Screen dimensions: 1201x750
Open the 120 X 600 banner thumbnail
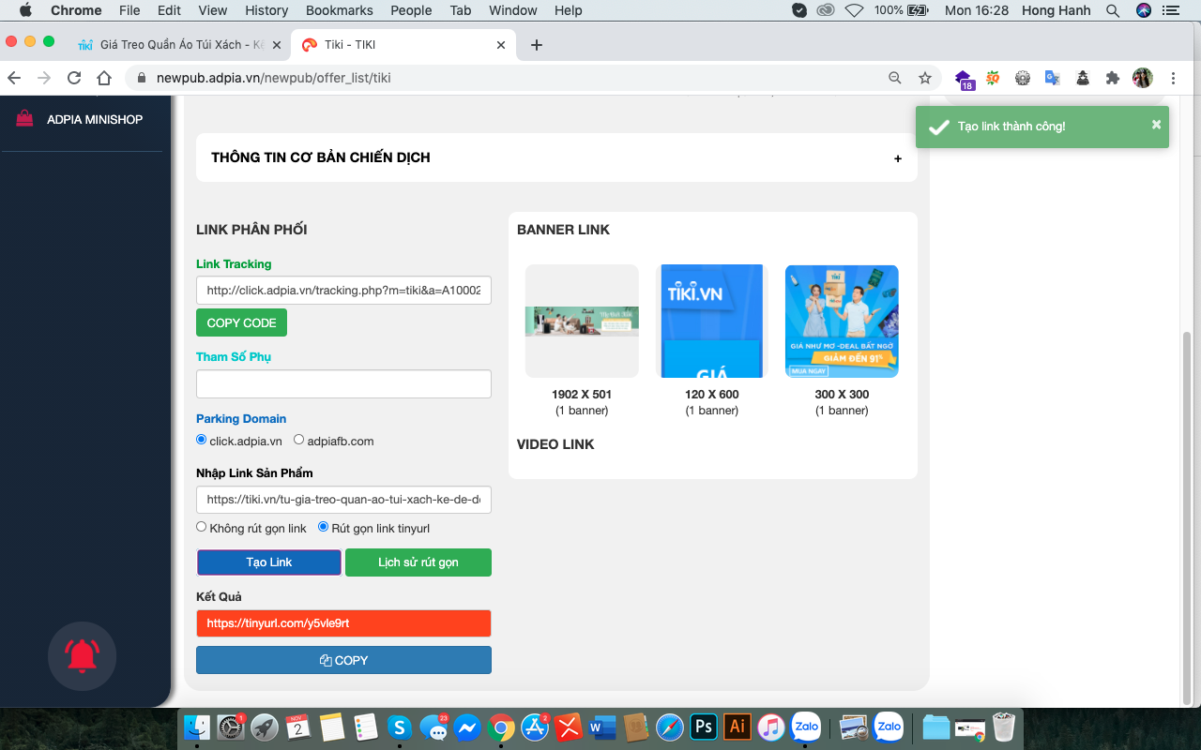[711, 321]
